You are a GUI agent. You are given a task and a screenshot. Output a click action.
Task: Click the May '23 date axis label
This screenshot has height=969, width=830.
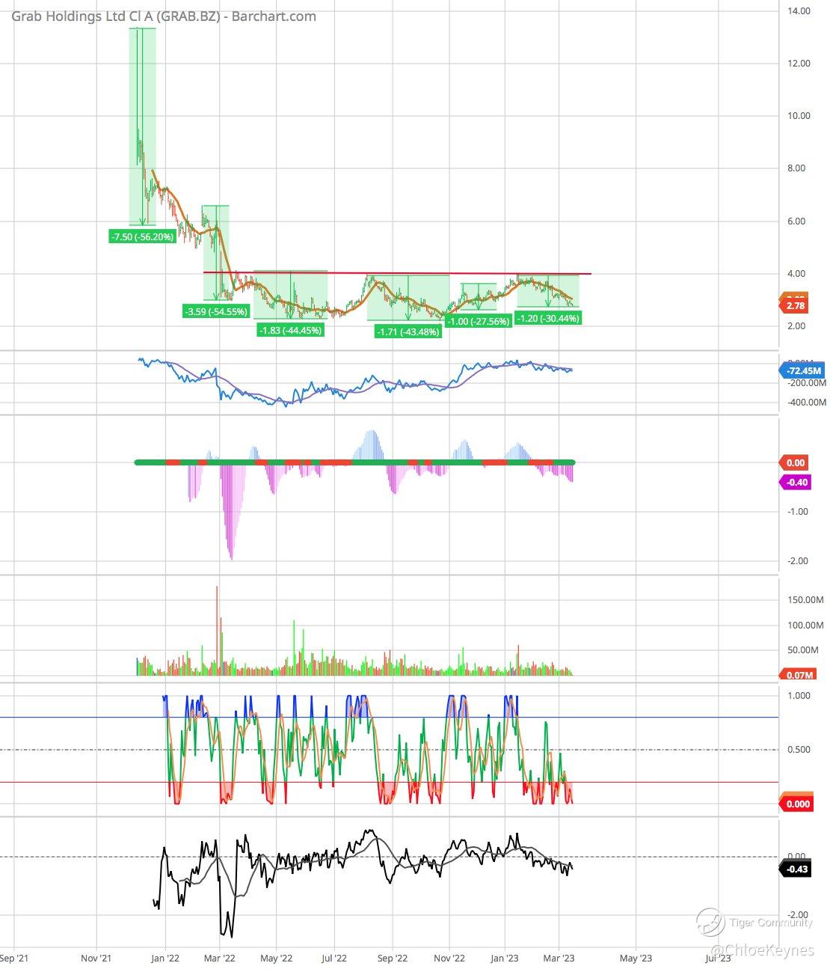(636, 958)
